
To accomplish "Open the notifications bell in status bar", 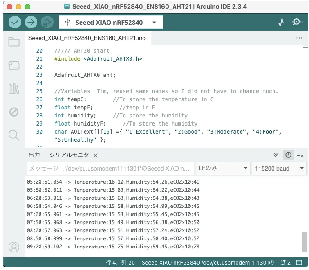I will [283, 262].
